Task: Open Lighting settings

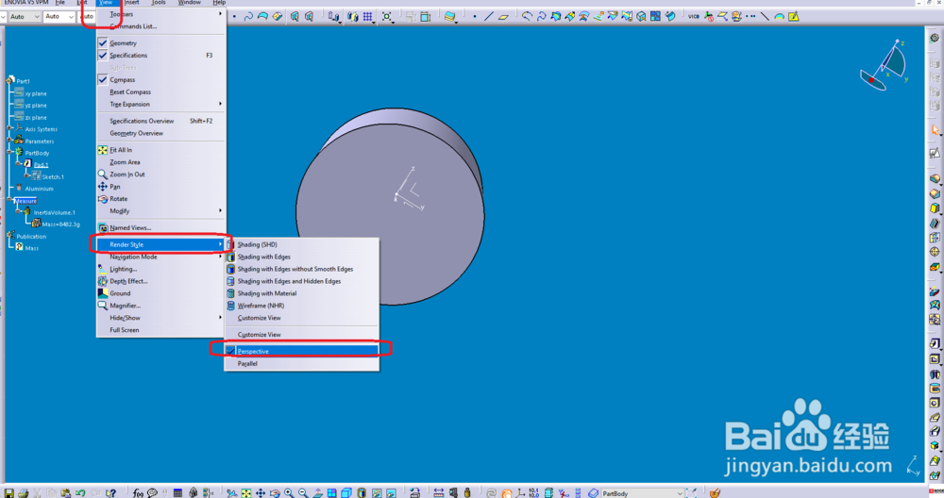Action: 161,269
